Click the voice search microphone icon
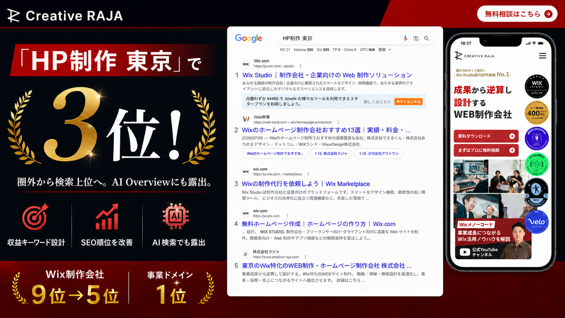The width and height of the screenshot is (565, 318). coord(405,39)
